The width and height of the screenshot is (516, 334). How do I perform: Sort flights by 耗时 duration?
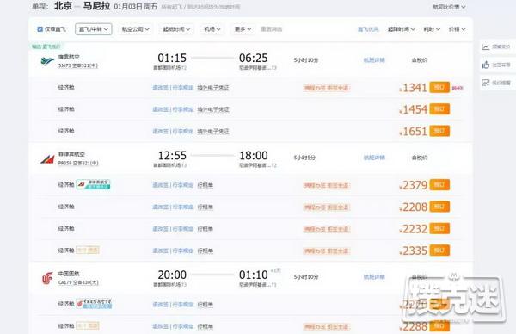[x=432, y=29]
